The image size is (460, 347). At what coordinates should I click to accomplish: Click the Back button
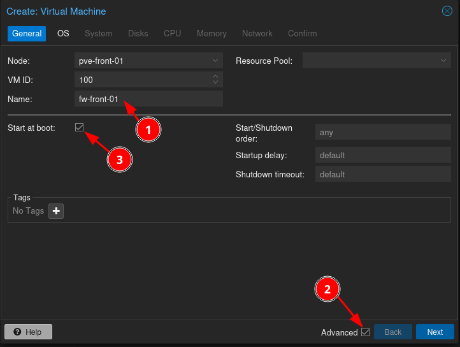click(392, 332)
